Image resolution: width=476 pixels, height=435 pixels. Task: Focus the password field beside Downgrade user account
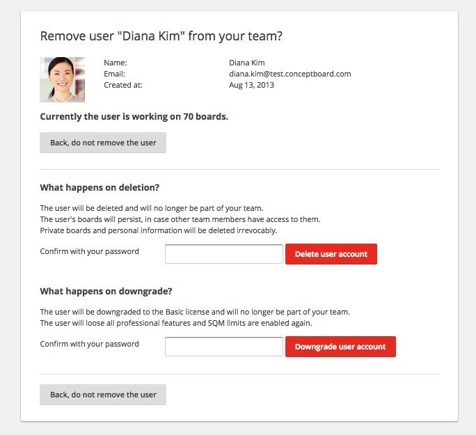[224, 347]
